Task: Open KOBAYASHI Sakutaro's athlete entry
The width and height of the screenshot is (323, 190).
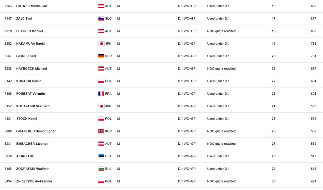Action: pyautogui.click(x=33, y=106)
